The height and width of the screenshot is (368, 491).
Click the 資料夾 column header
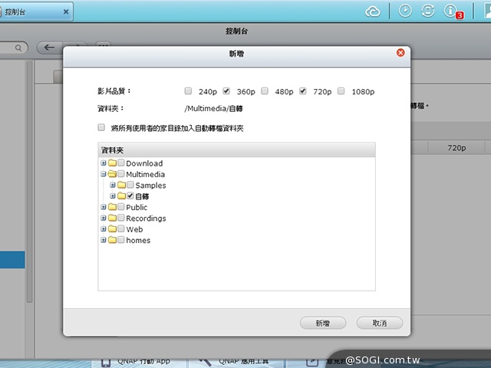(236, 150)
